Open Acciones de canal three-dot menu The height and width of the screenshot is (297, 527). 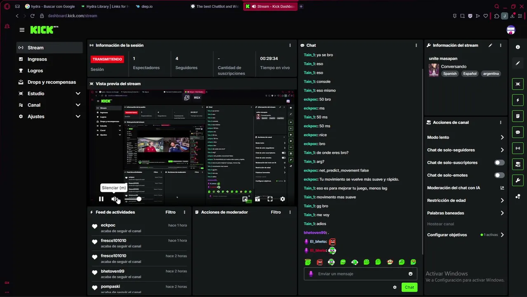pos(501,123)
